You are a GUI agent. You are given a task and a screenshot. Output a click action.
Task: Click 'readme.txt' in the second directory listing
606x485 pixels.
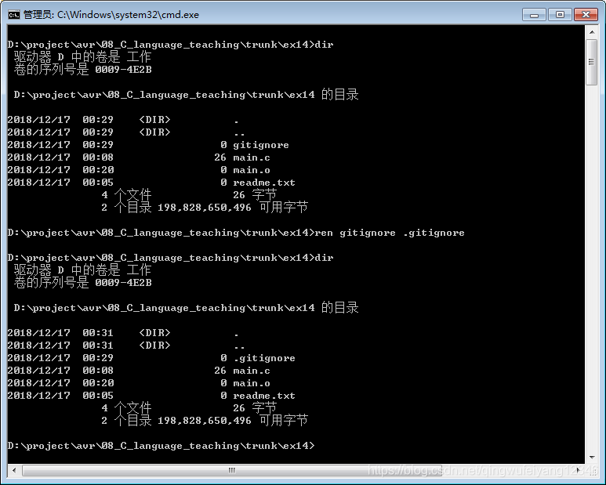(264, 396)
